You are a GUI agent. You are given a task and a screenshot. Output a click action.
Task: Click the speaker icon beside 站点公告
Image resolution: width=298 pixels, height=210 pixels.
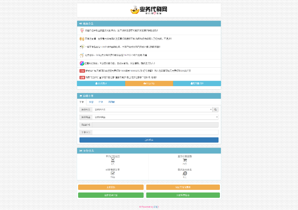[80, 23]
